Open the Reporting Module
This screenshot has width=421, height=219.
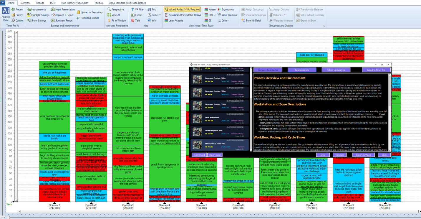pos(88,18)
